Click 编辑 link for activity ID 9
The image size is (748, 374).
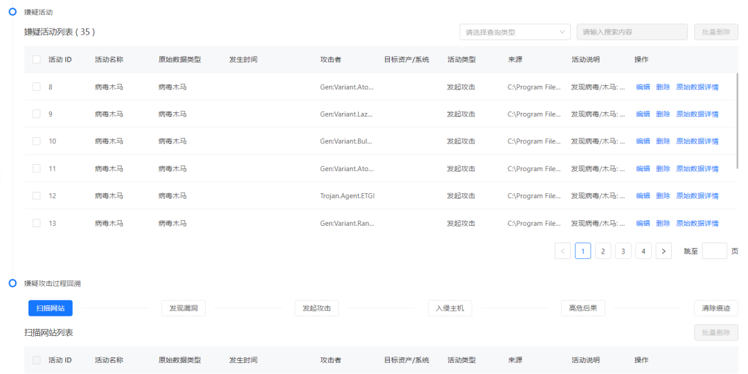pyautogui.click(x=643, y=114)
